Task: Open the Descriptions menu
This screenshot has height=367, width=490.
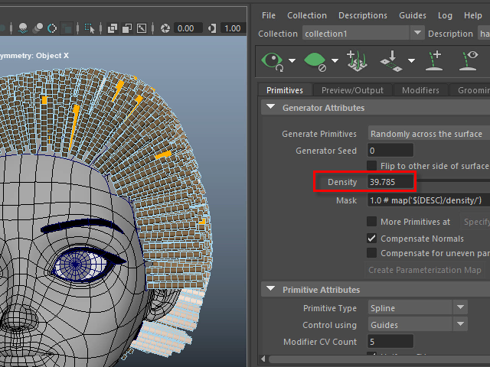Action: 362,15
